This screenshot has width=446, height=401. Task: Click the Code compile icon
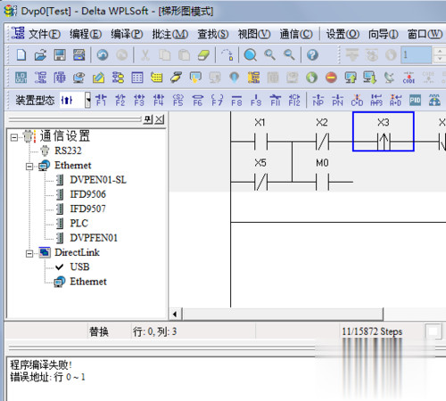coord(409,78)
